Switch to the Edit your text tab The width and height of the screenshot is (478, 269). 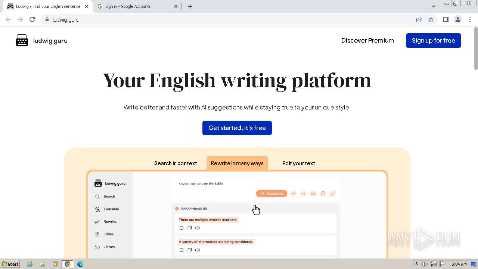point(298,163)
